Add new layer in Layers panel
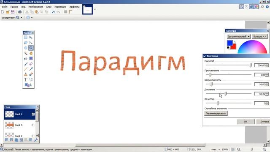Screen dimensions: 270x152 6,140
